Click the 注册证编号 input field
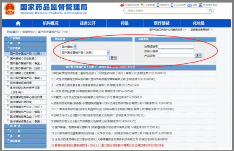 176,47
